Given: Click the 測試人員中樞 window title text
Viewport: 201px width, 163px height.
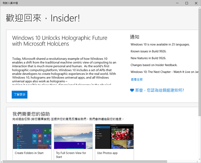Looking at the screenshot, I should (x=10, y=3).
